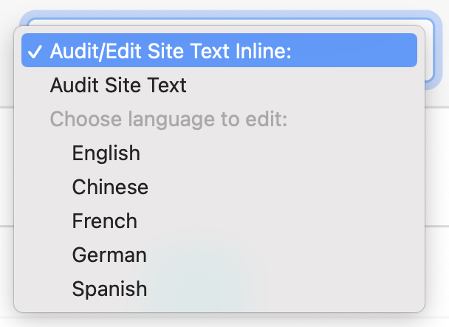Select the German language option
This screenshot has height=327, width=449.
[x=109, y=255]
